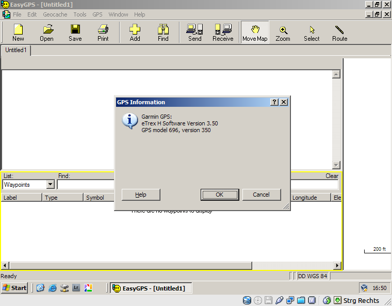
Task: Click the horizontal scrollbar thumb
Action: [x=130, y=265]
